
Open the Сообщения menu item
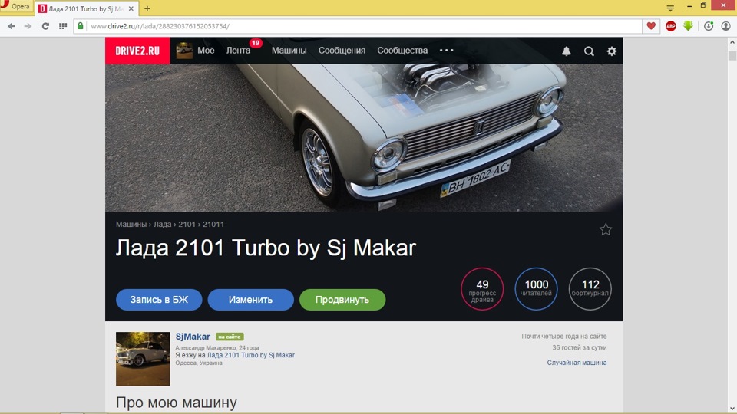point(342,51)
